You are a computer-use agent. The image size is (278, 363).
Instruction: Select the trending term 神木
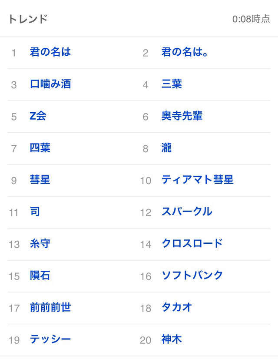tap(172, 339)
